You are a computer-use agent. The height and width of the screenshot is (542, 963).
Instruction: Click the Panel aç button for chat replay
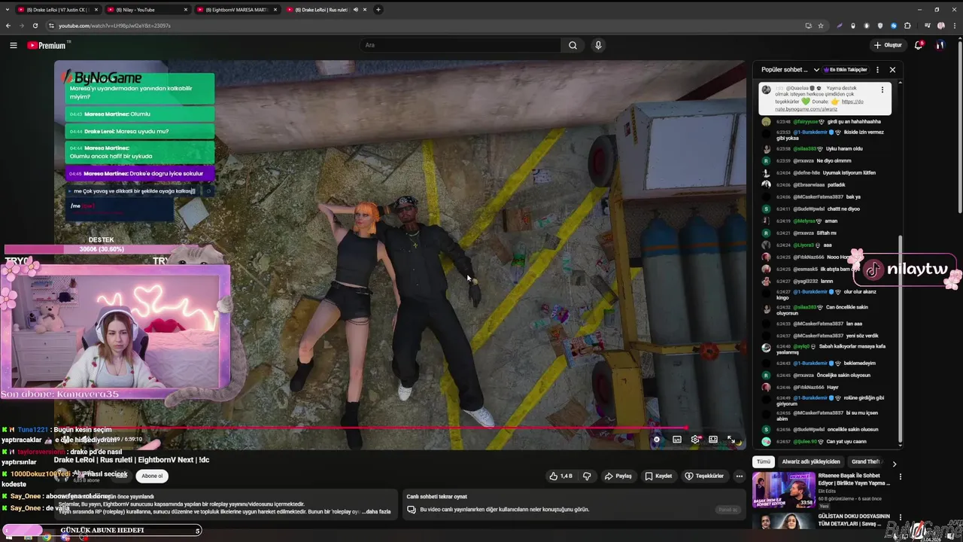728,510
